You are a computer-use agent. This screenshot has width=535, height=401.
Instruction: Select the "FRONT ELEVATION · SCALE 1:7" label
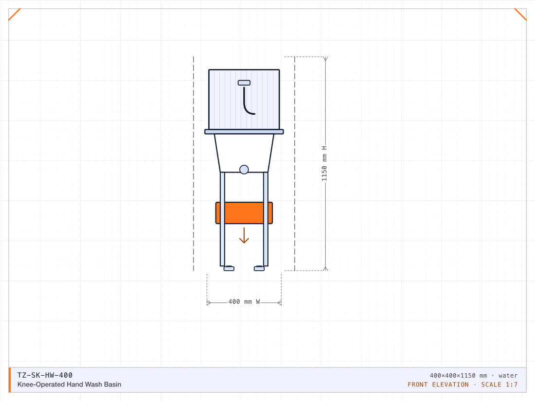click(463, 384)
